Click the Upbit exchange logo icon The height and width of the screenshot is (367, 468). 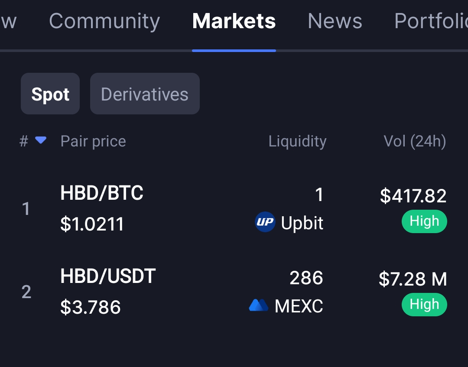[265, 222]
